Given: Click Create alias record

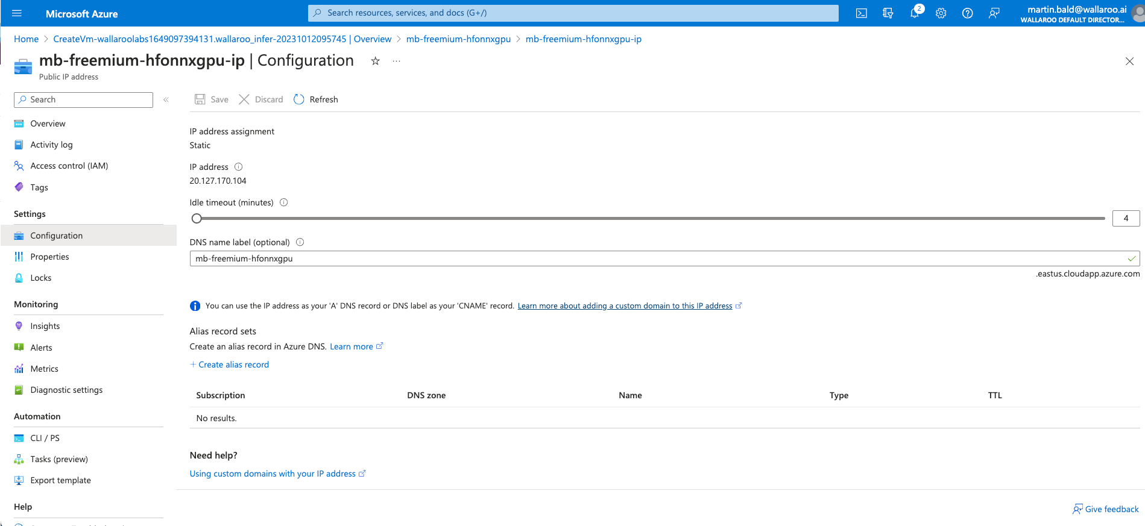Looking at the screenshot, I should click(229, 365).
